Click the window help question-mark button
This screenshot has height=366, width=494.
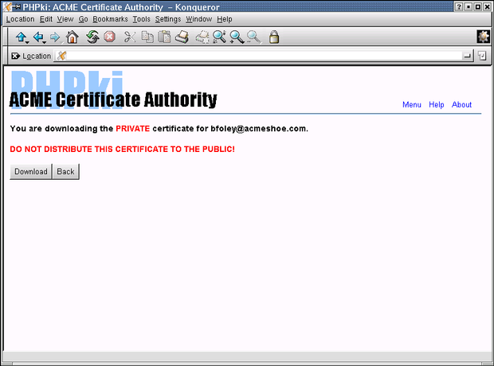click(460, 7)
